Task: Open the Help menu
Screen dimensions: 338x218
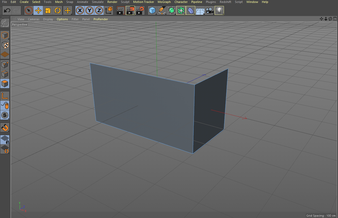Action: (x=265, y=2)
